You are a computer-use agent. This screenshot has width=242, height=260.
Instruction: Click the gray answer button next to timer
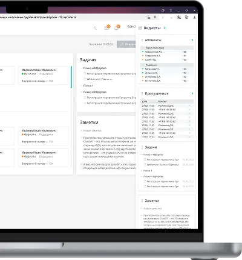(126, 44)
